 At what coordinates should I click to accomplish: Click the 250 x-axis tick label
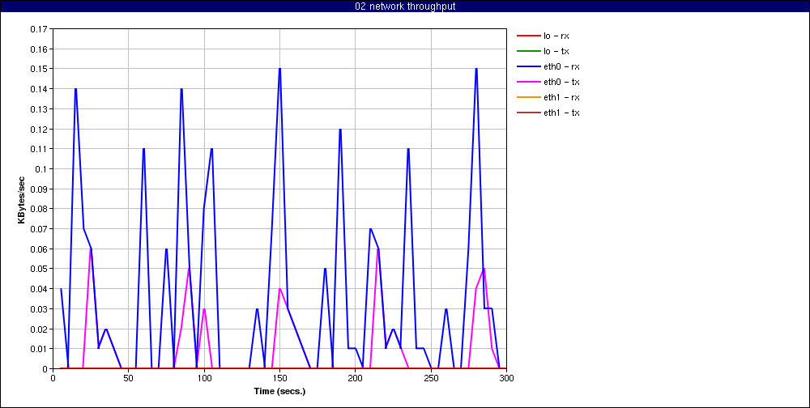click(431, 377)
